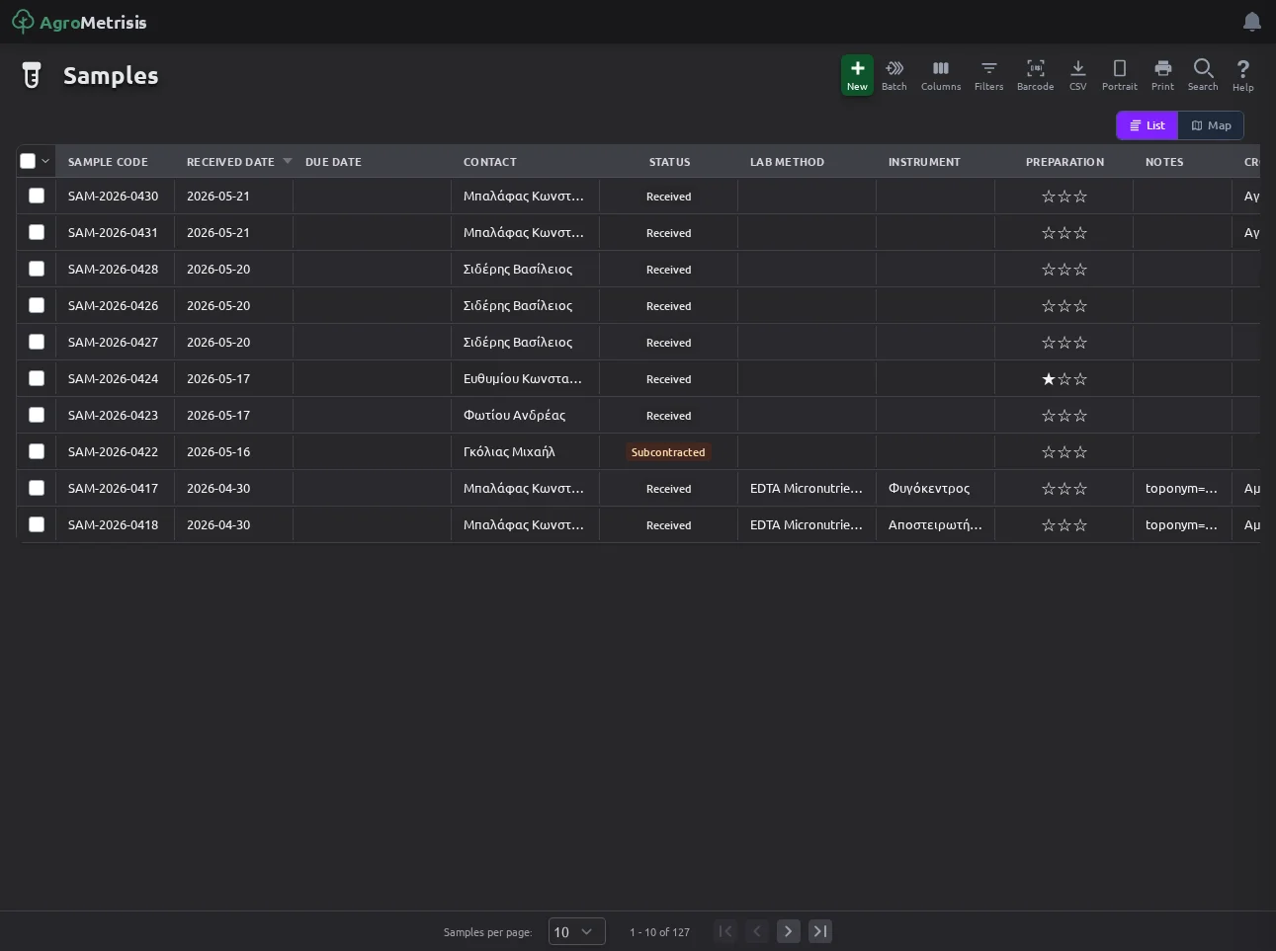
Task: Select the SAM-2026-0418 row checkbox
Action: click(x=37, y=524)
